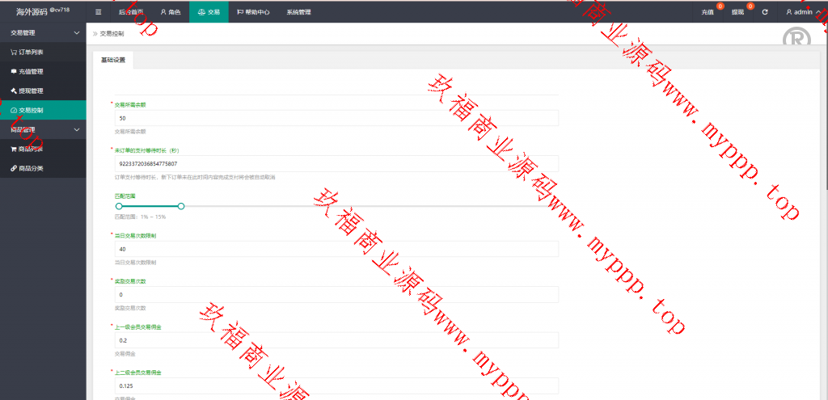The image size is (828, 400).
Task: Click the 商品列表 shopping cart icon
Action: (x=13, y=149)
